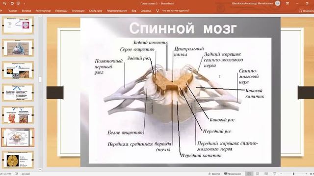Click the slide title 'Спинной мозг'
The width and height of the screenshot is (314, 176).
[183, 28]
